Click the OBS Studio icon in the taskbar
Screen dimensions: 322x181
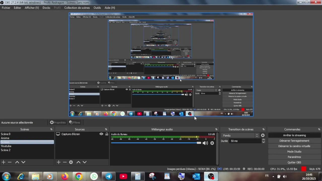click(211, 176)
